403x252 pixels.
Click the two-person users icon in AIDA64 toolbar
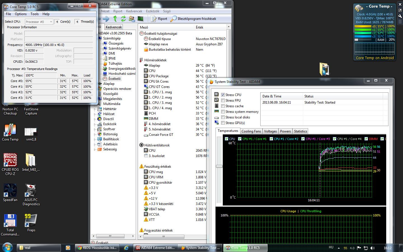[132, 19]
